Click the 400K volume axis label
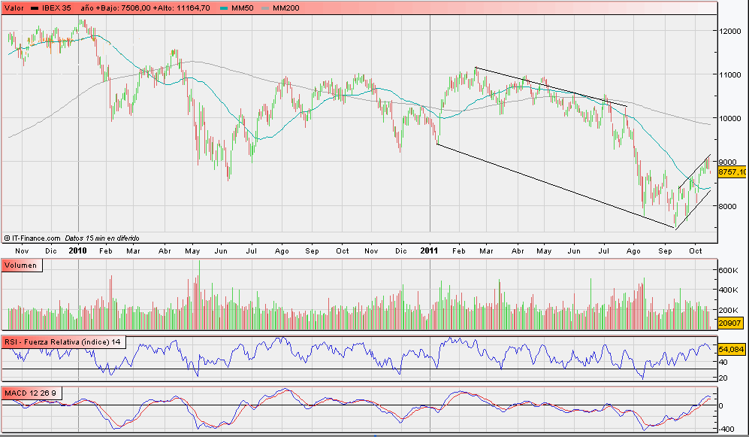 729,290
